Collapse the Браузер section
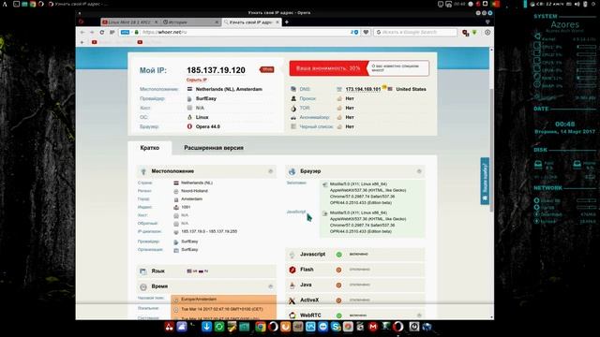 coord(419,171)
